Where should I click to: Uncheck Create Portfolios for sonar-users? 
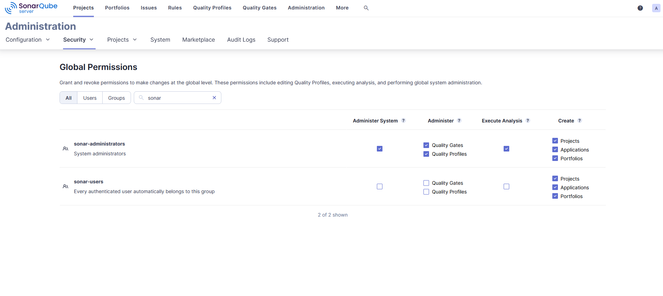click(x=555, y=196)
